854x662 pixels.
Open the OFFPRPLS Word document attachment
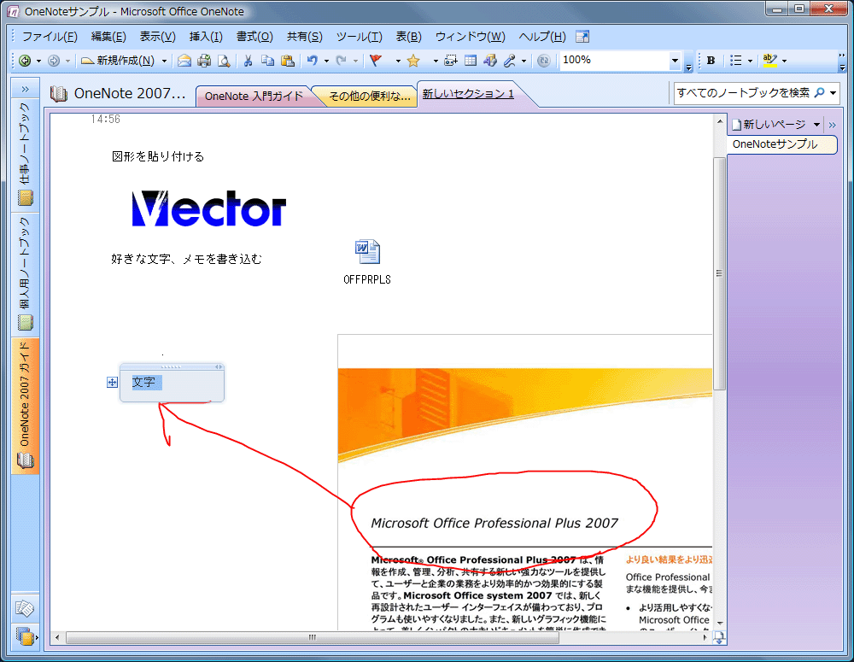coord(366,261)
